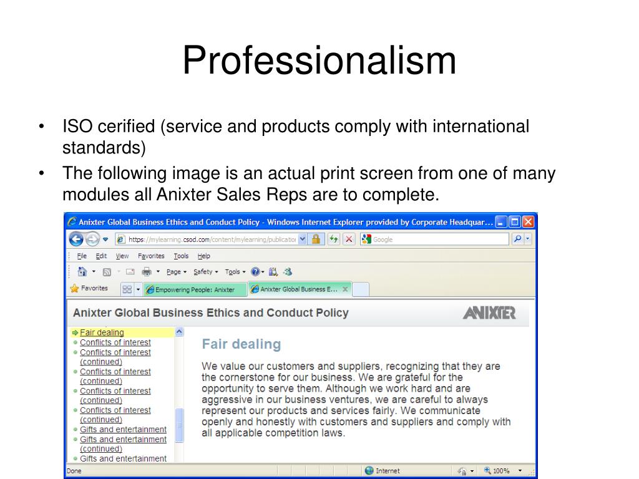Click the Anixter logo
Image resolution: width=639 pixels, height=479 pixels.
tap(489, 313)
